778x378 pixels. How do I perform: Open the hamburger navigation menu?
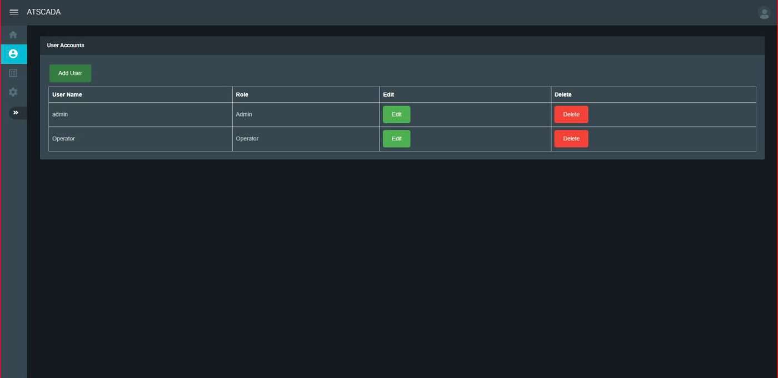coord(14,12)
